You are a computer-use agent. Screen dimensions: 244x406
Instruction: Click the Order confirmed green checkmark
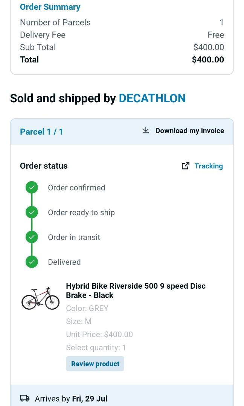(31, 187)
